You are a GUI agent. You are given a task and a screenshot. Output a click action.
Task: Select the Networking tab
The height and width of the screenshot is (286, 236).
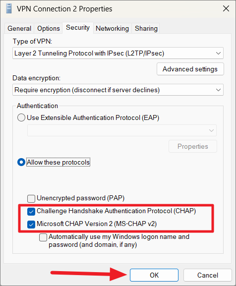pos(113,28)
